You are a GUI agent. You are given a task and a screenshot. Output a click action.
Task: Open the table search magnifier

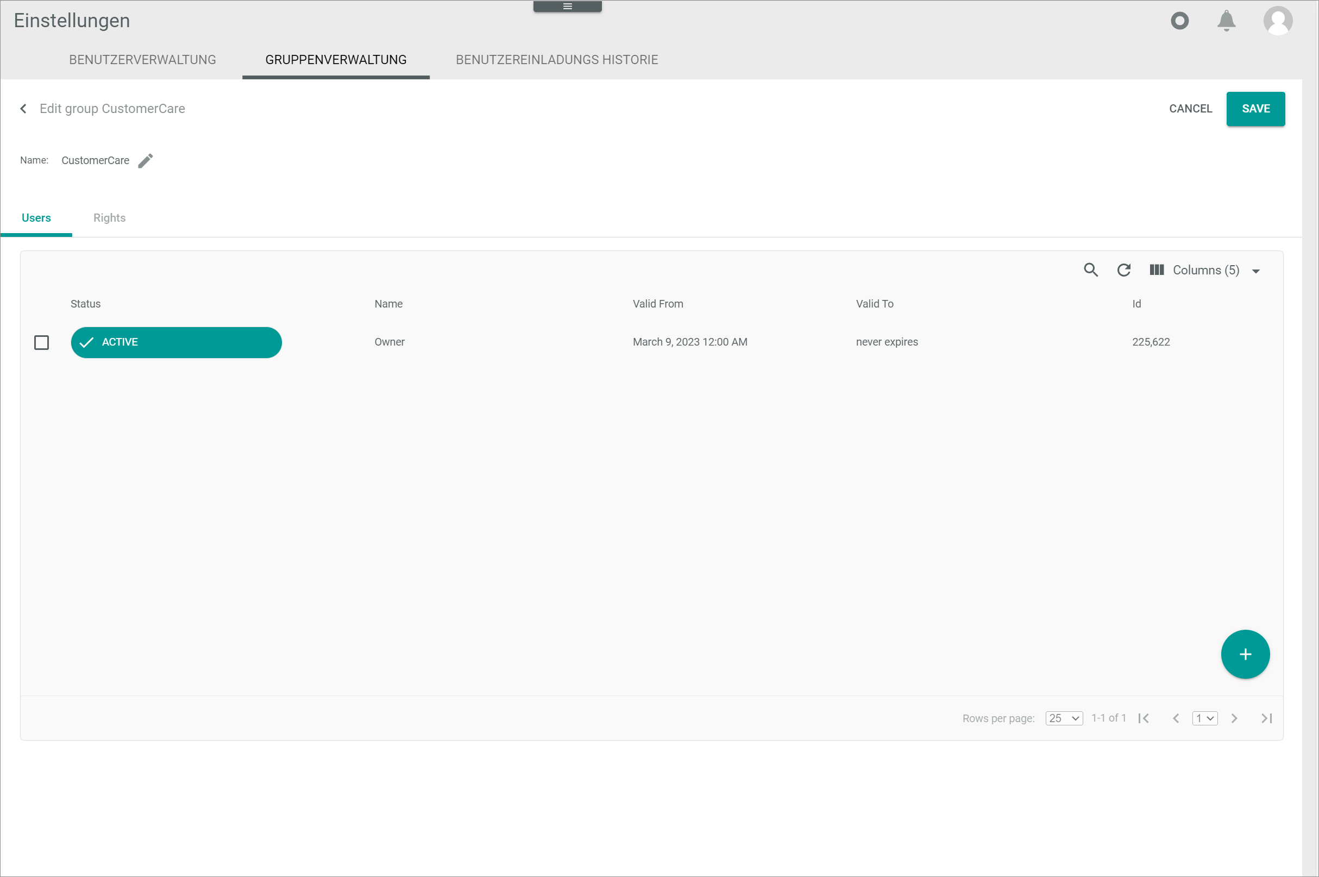(x=1091, y=270)
